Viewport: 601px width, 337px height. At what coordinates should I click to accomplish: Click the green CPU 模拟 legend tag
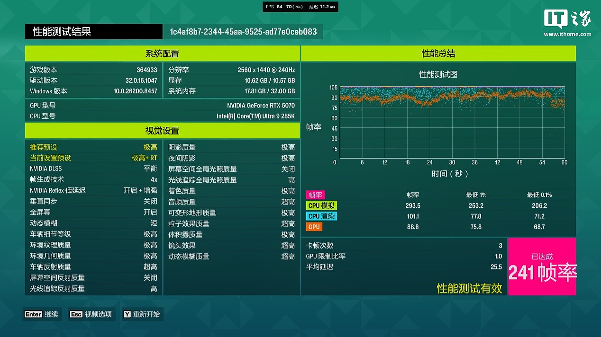(x=322, y=205)
